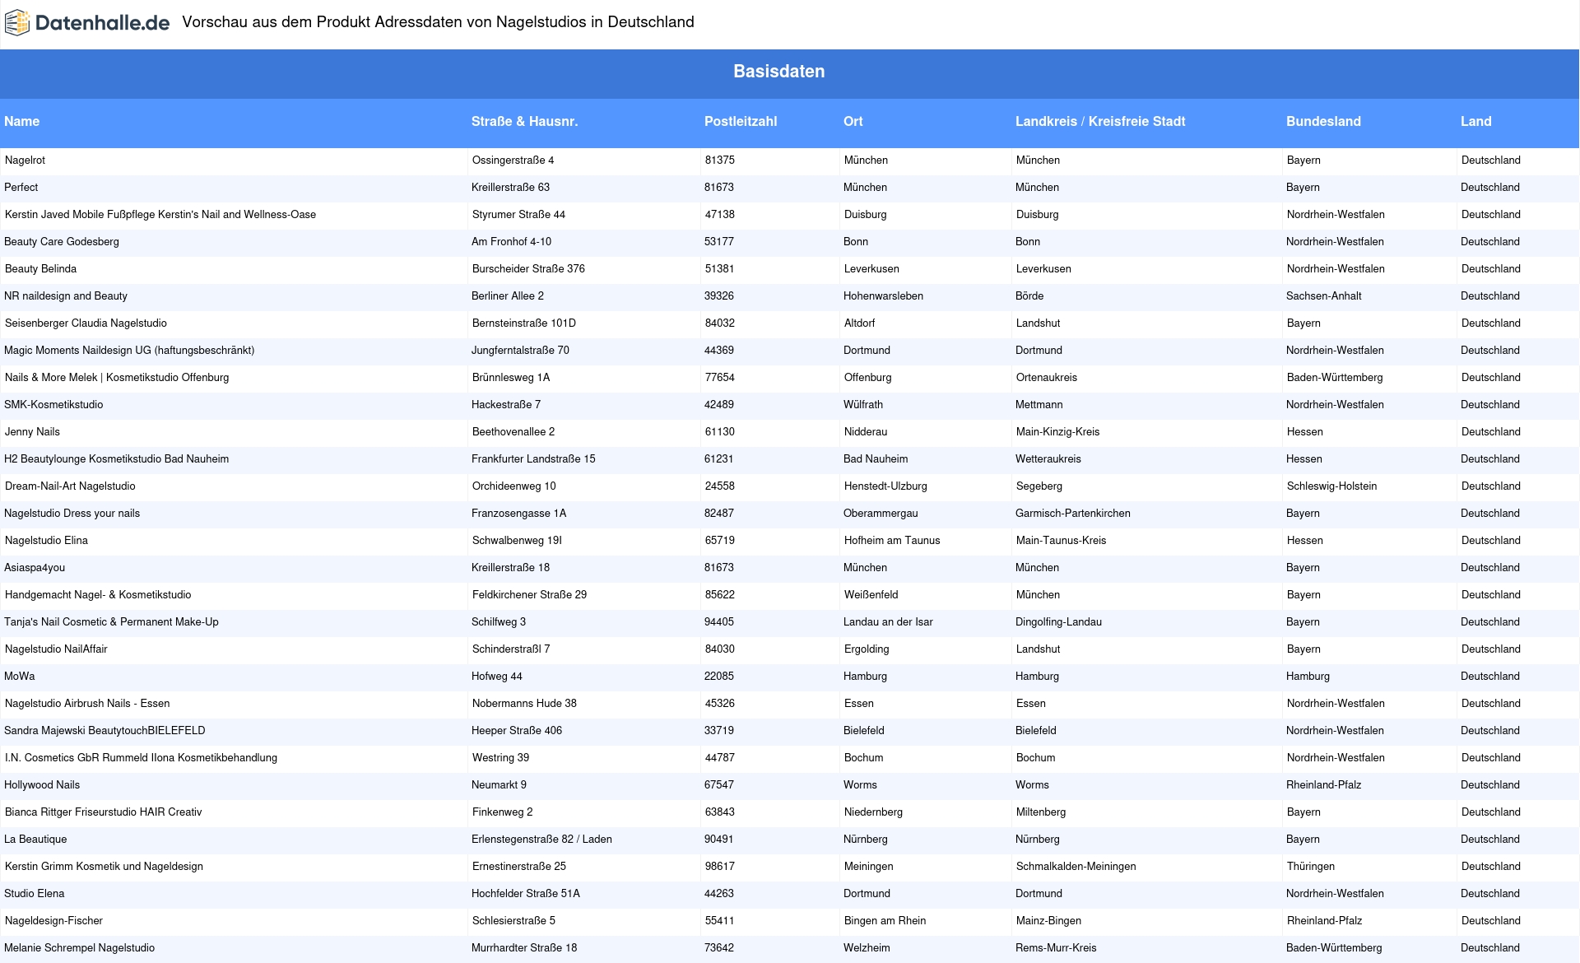Click the Datenhalle.de brand name text
Image resolution: width=1580 pixels, height=963 pixels.
[103, 23]
